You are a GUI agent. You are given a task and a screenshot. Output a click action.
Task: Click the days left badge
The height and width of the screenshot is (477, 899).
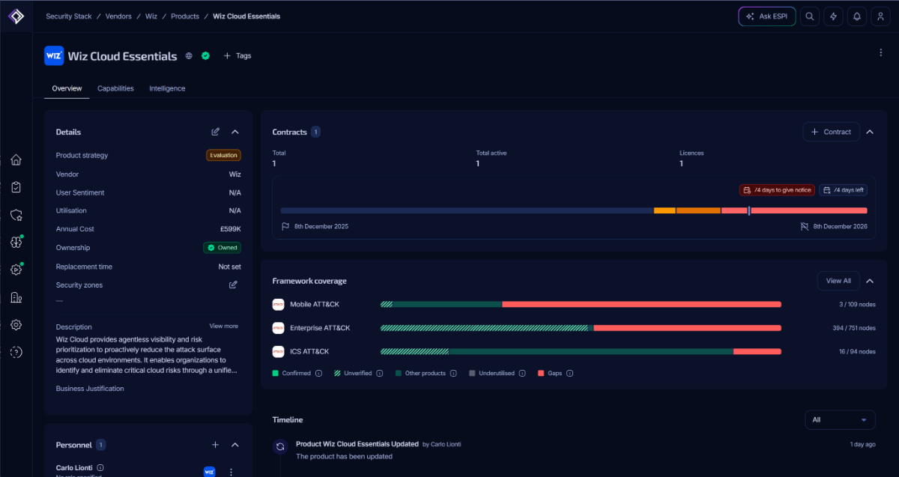point(843,190)
